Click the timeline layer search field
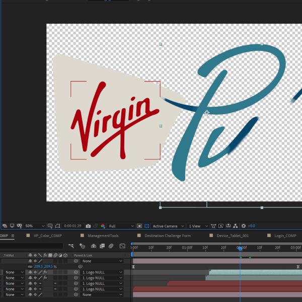Image resolution: width=302 pixels, height=302 pixels. click(x=31, y=246)
